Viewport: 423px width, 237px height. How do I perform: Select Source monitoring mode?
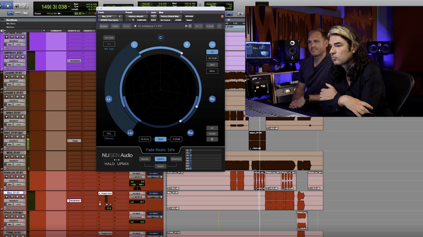pos(145,159)
